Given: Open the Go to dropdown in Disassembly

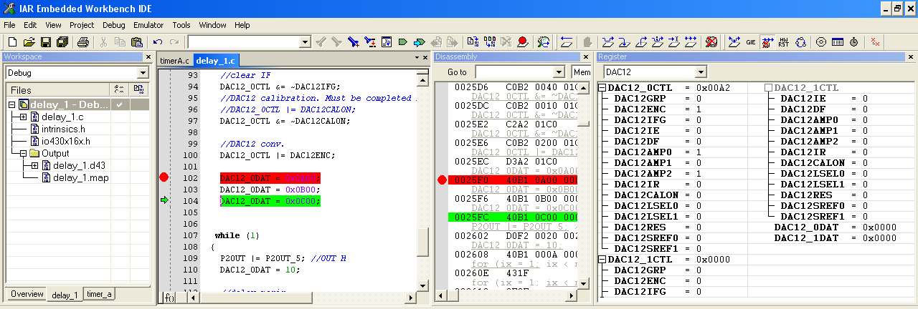Looking at the screenshot, I should (x=559, y=72).
